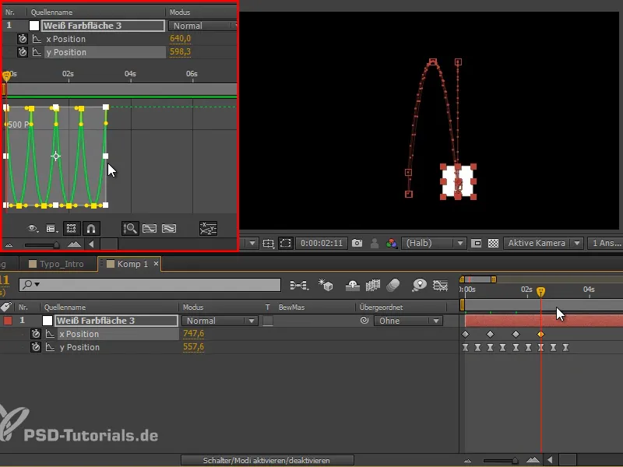Toggle auto-zoom graph height magnifier

[130, 228]
